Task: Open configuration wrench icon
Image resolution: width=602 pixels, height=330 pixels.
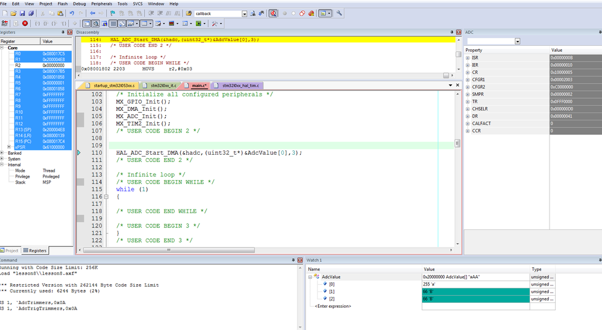Action: tap(339, 13)
